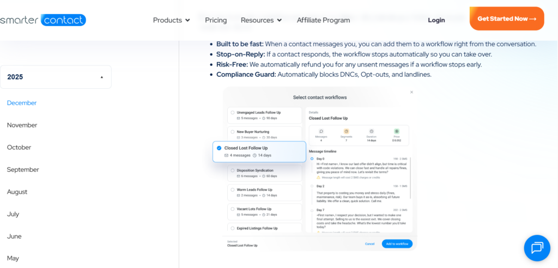Open the August archive
Viewport: 558px width, 268px height.
(17, 192)
